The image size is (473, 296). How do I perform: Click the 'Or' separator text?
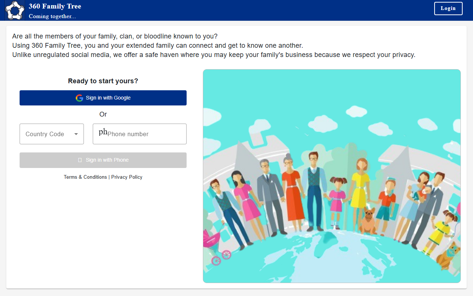[x=103, y=114]
